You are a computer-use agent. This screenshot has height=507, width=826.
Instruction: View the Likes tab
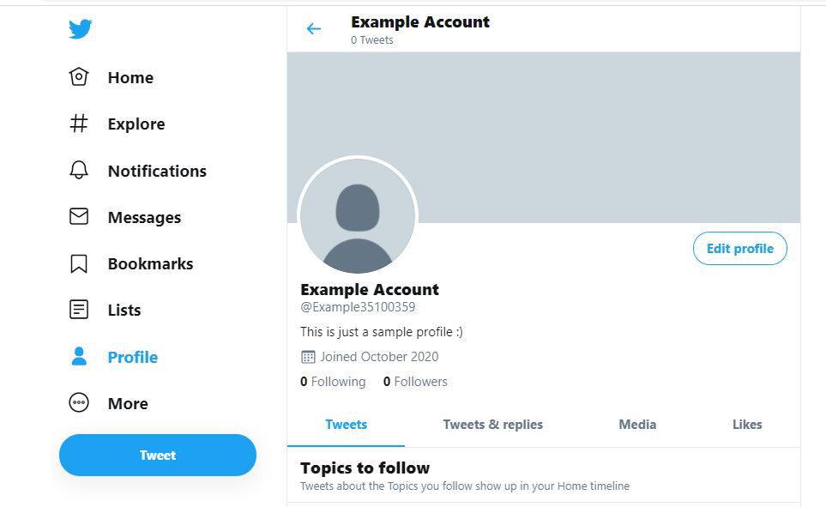pyautogui.click(x=746, y=424)
